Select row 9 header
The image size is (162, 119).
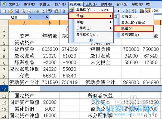coord(4,82)
